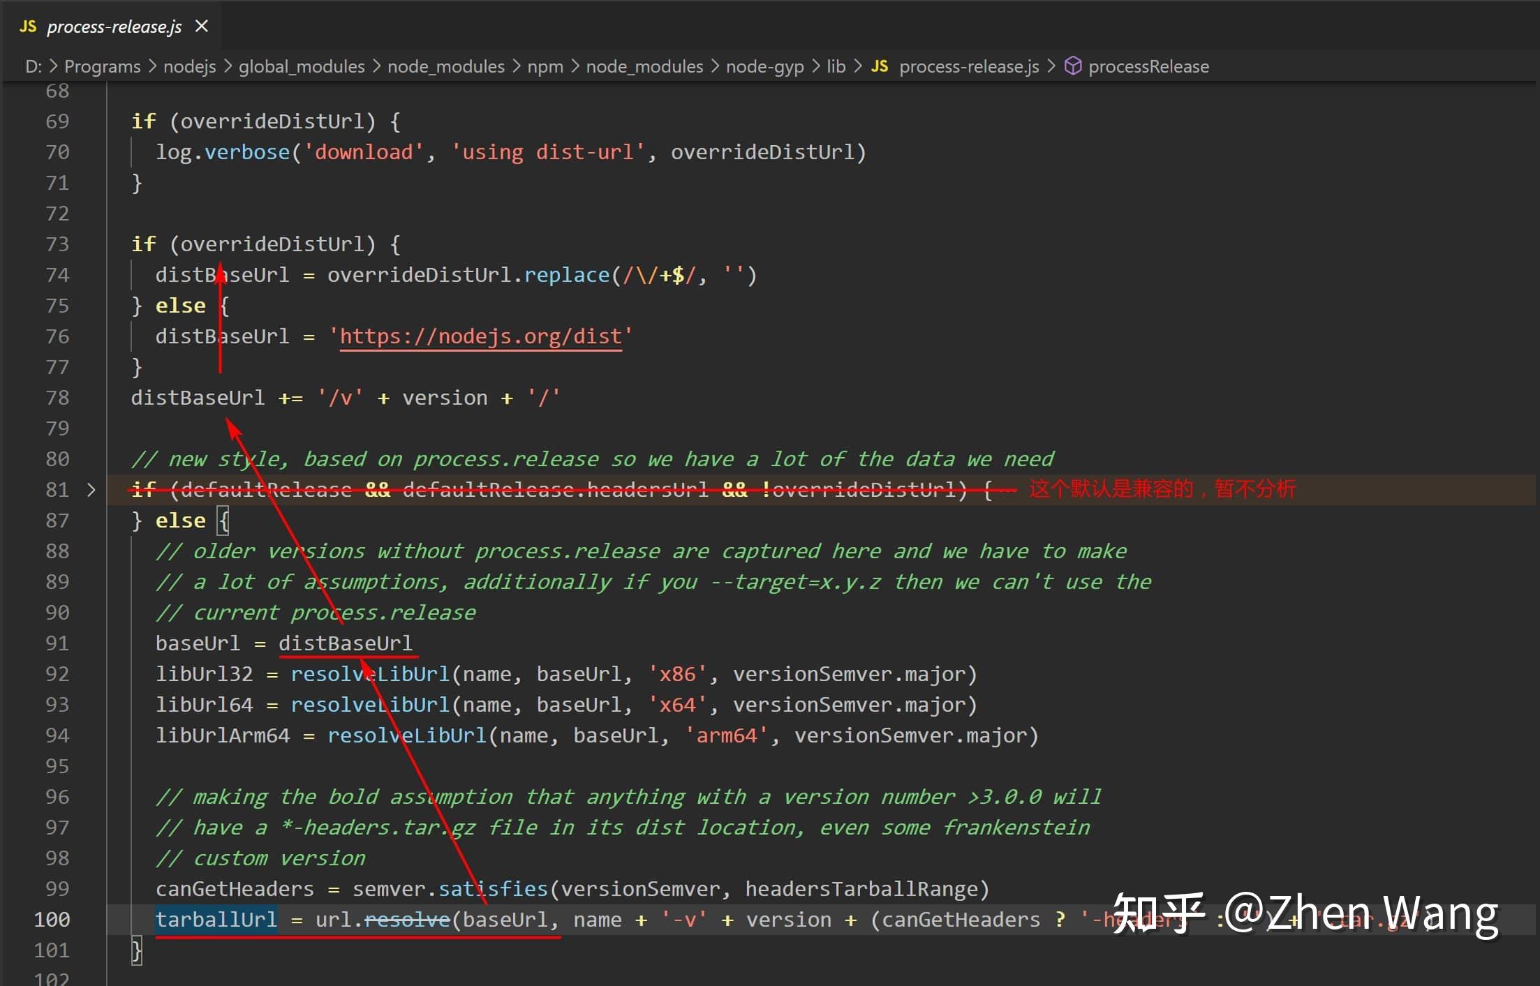Click line number 81 in the gutter

click(57, 490)
